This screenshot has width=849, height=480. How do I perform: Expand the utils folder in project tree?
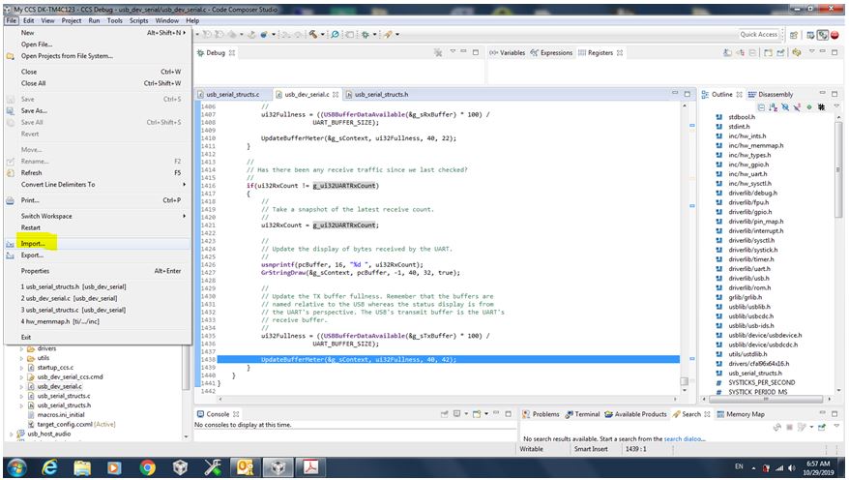21,358
